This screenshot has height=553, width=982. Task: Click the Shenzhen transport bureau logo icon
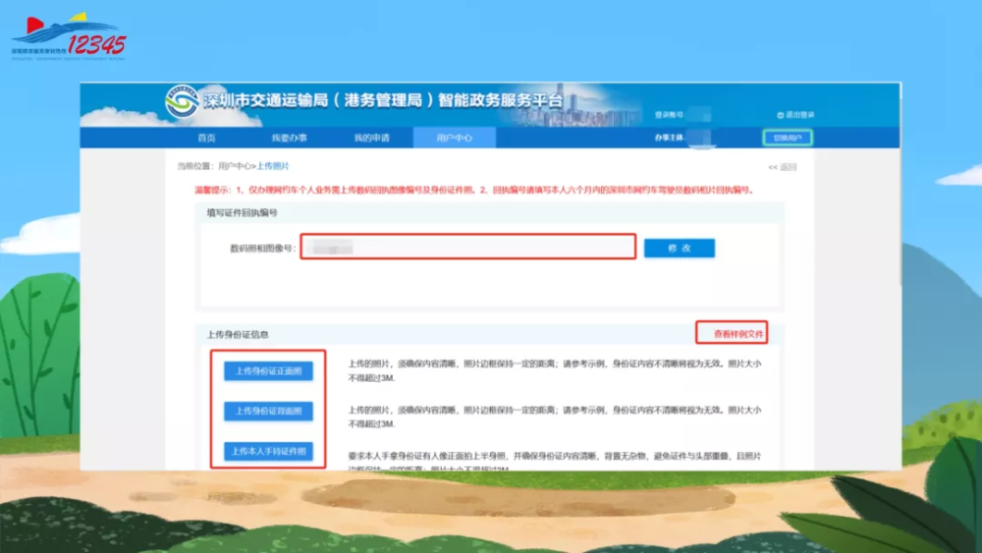pos(182,101)
